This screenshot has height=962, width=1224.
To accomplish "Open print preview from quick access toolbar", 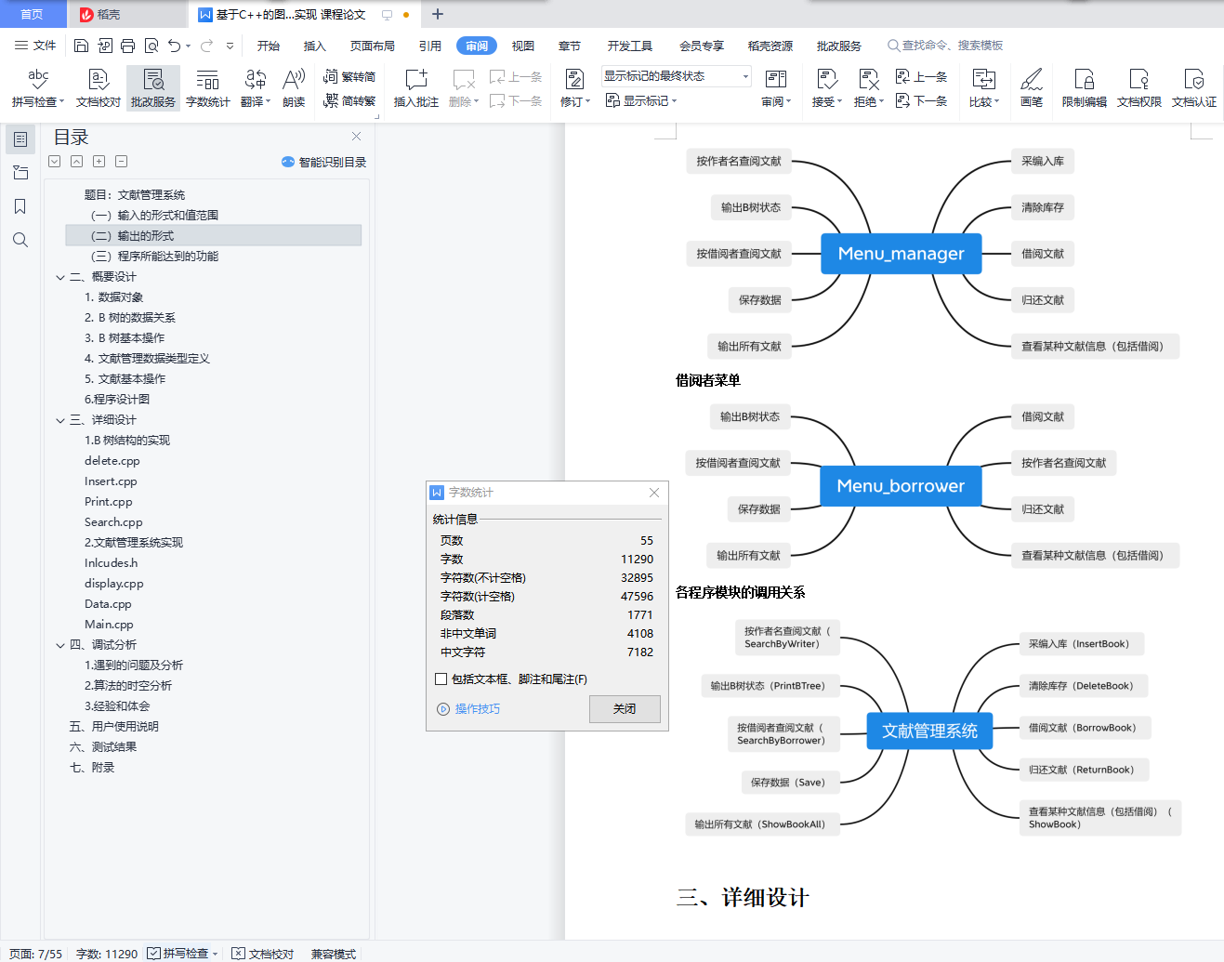I will coord(151,46).
